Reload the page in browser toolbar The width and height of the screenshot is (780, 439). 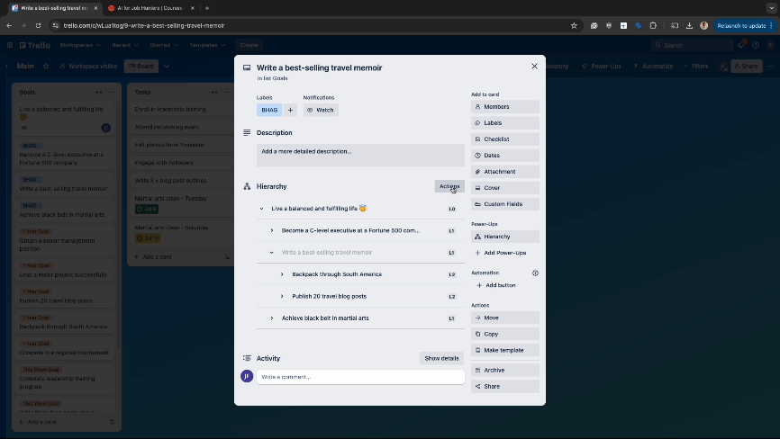(x=38, y=25)
